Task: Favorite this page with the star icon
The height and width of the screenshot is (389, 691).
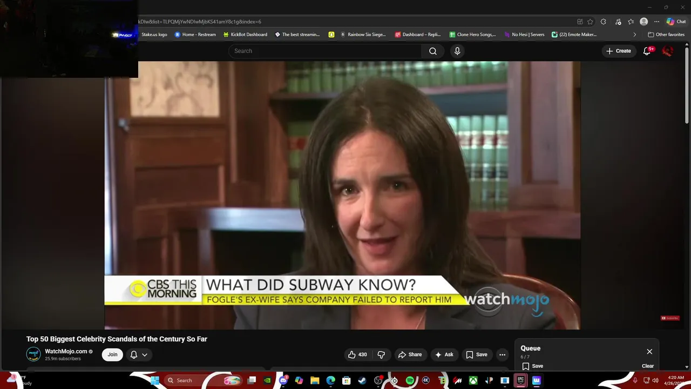Action: (x=591, y=22)
